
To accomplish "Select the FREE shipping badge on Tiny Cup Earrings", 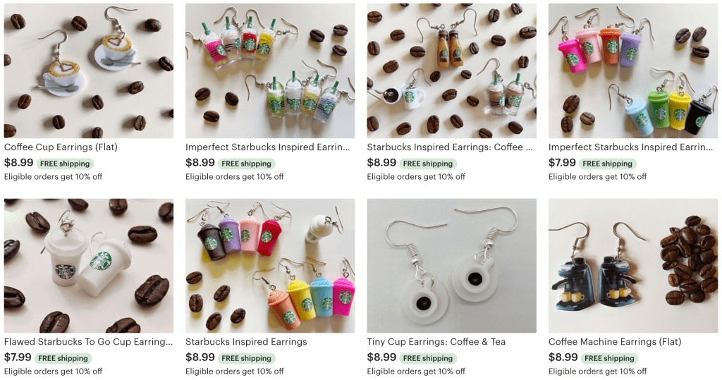I will click(x=428, y=358).
